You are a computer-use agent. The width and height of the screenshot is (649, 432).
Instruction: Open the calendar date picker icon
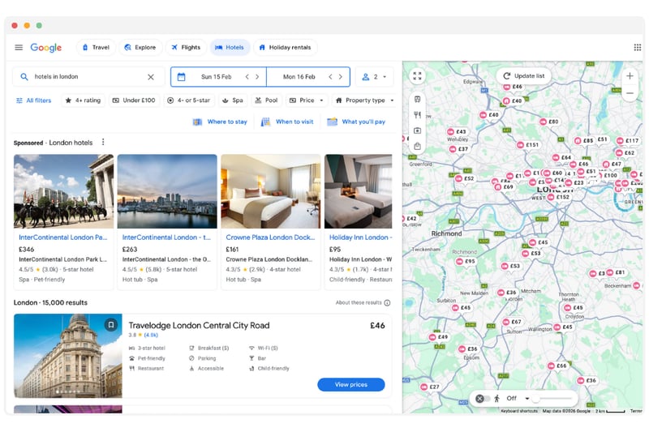[181, 77]
